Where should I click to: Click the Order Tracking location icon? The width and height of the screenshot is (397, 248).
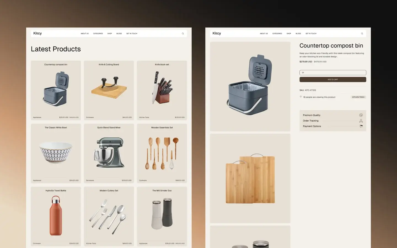361,121
